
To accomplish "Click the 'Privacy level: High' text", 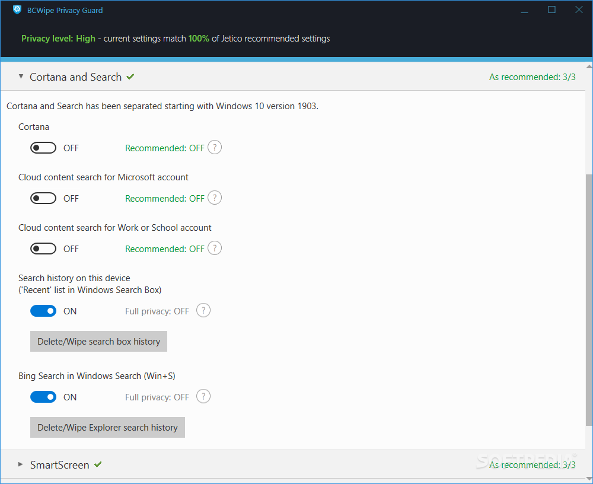I will (x=58, y=39).
